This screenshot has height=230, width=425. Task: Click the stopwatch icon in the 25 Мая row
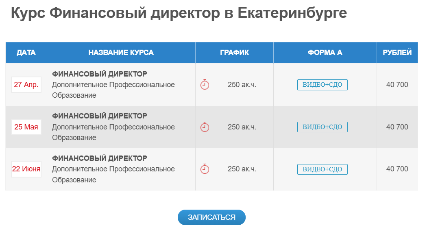pyautogui.click(x=205, y=127)
